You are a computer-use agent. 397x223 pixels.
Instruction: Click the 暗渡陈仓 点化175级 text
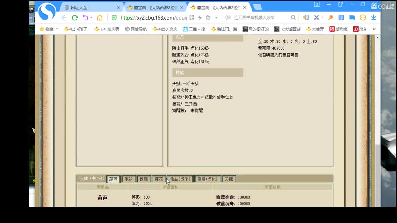190,55
